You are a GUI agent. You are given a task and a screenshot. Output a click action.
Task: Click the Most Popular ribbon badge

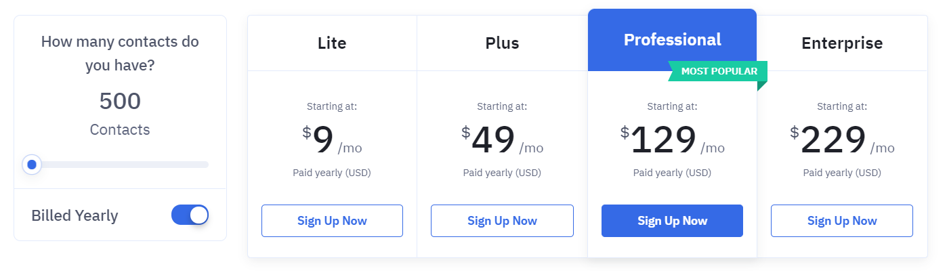coord(719,71)
